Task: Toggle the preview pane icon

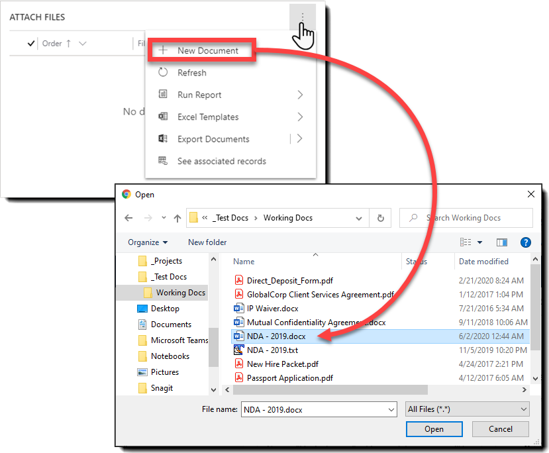Action: coord(502,242)
